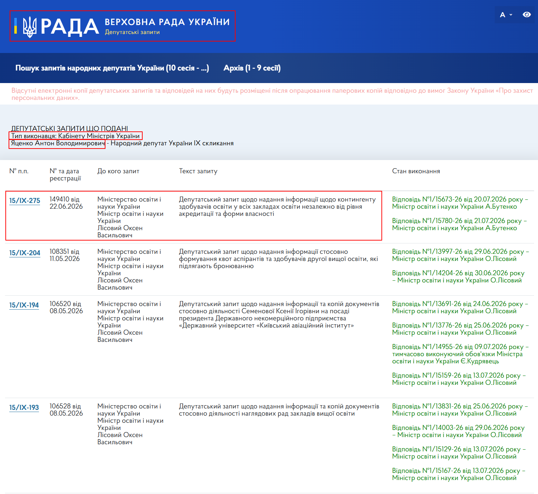
Task: Open request link 15/IX-193
Action: tap(24, 407)
